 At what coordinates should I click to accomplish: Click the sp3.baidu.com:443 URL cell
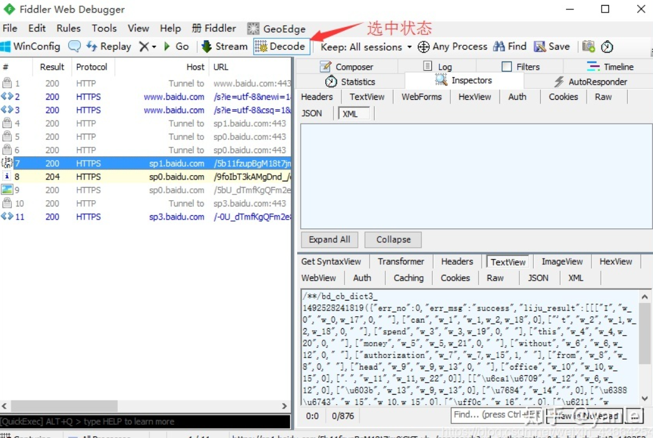tap(250, 203)
